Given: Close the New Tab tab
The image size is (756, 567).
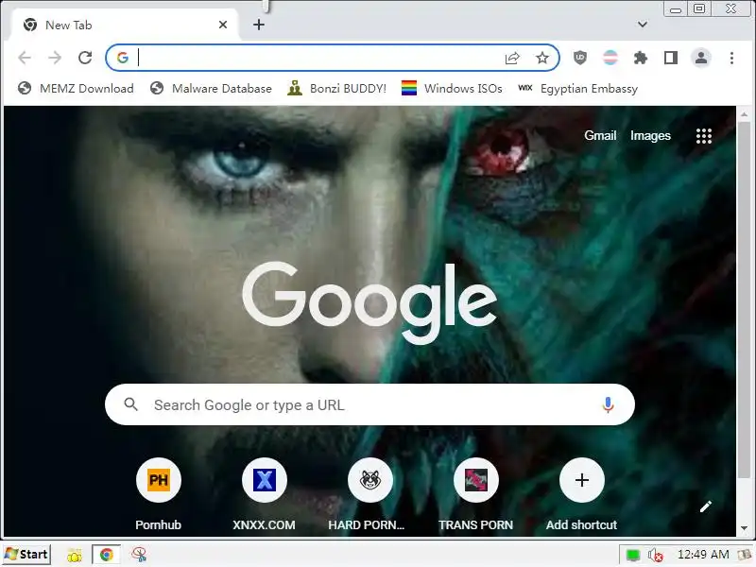Looking at the screenshot, I should coord(223,25).
